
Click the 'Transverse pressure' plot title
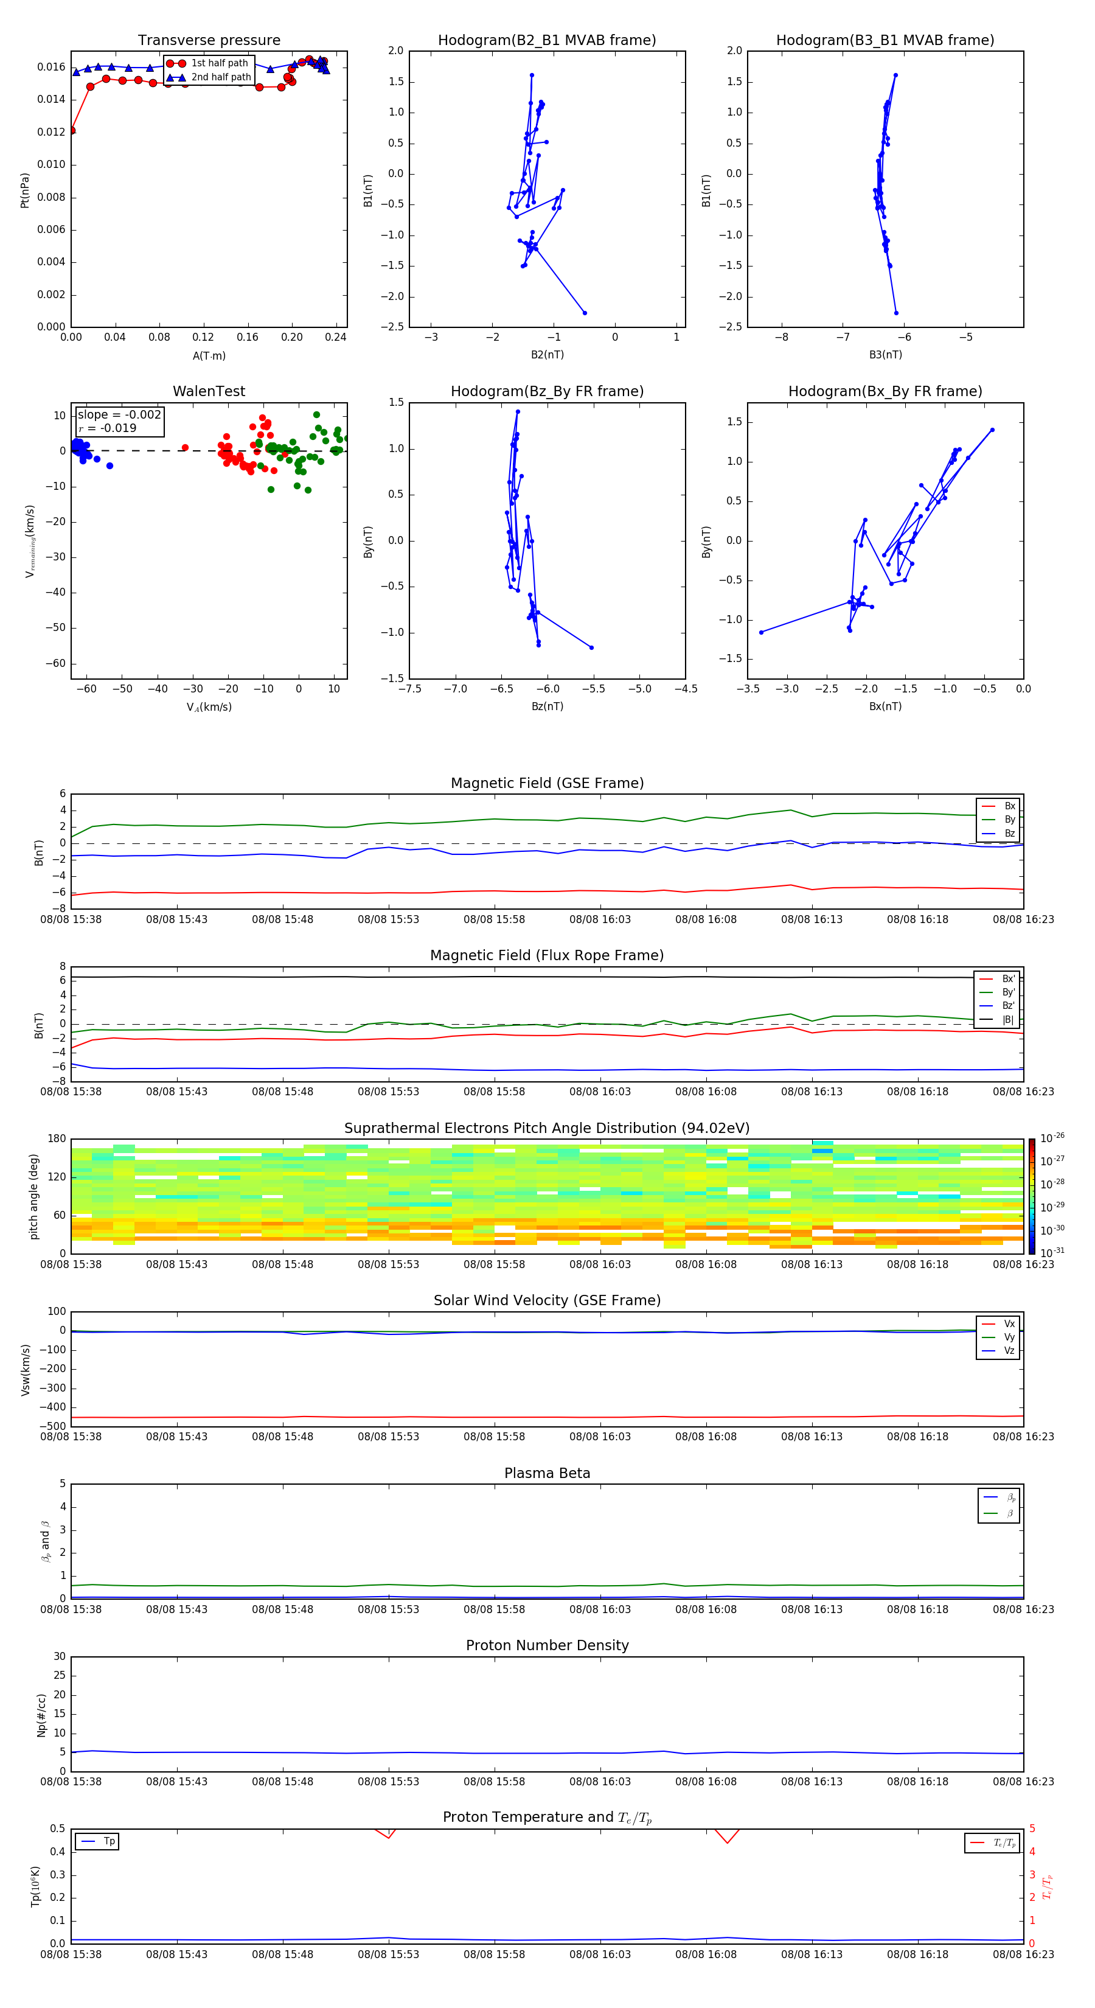(209, 41)
